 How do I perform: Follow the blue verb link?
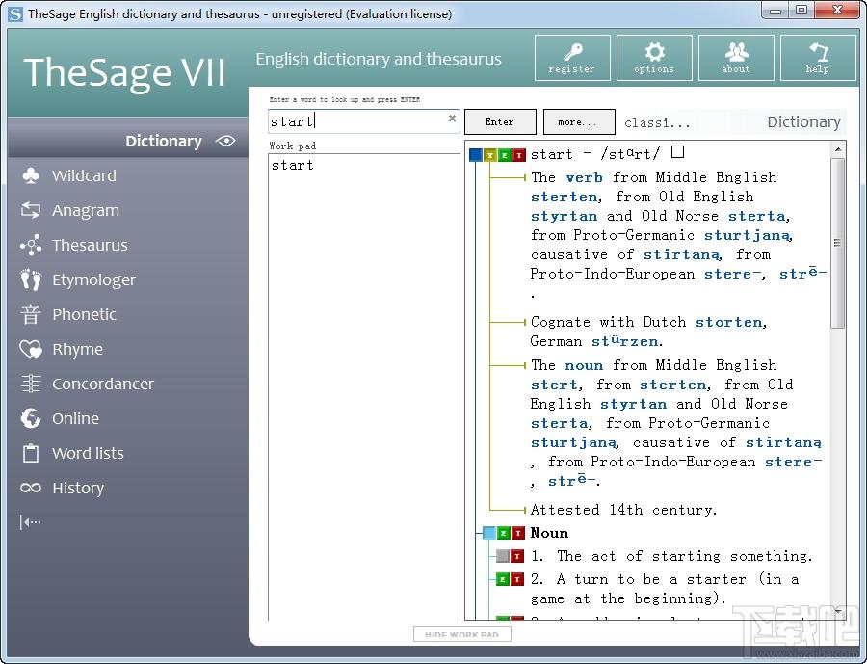584,177
